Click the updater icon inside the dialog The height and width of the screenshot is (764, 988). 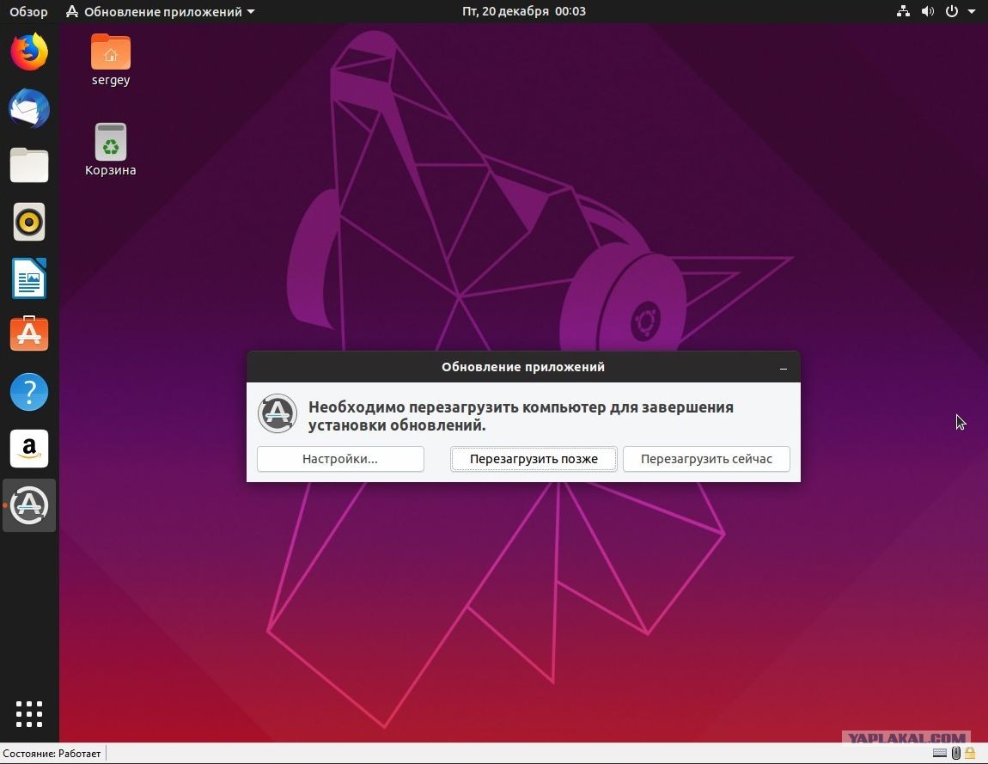click(x=277, y=413)
